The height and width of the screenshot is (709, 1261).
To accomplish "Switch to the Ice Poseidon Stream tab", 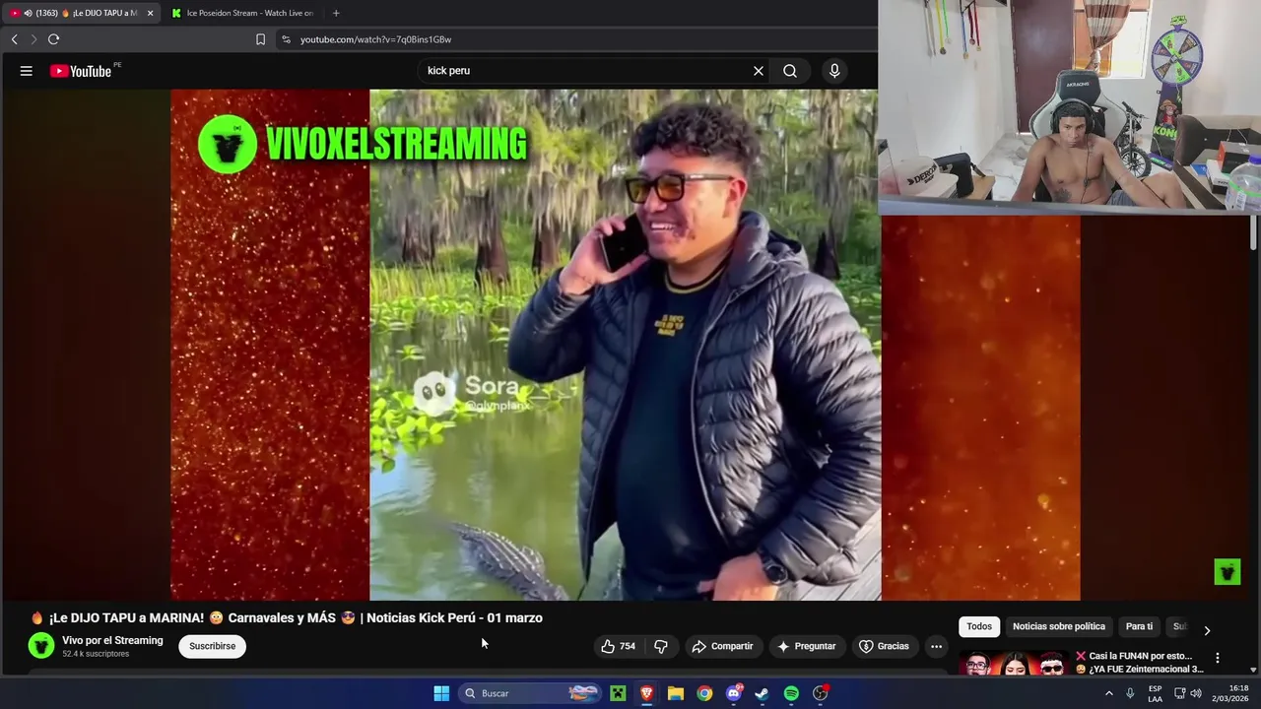I will pos(242,13).
